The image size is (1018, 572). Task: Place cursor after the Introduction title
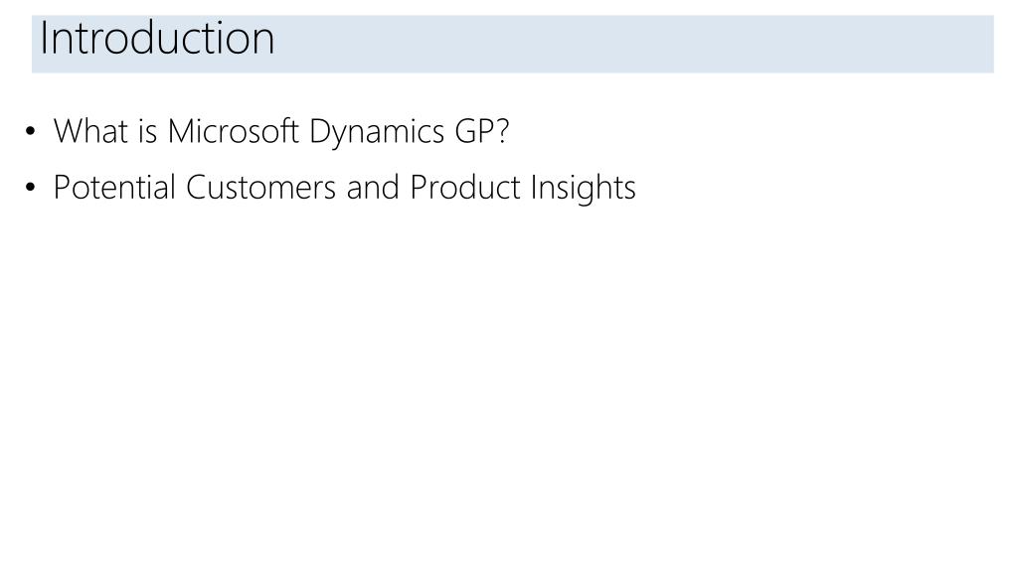(x=277, y=38)
